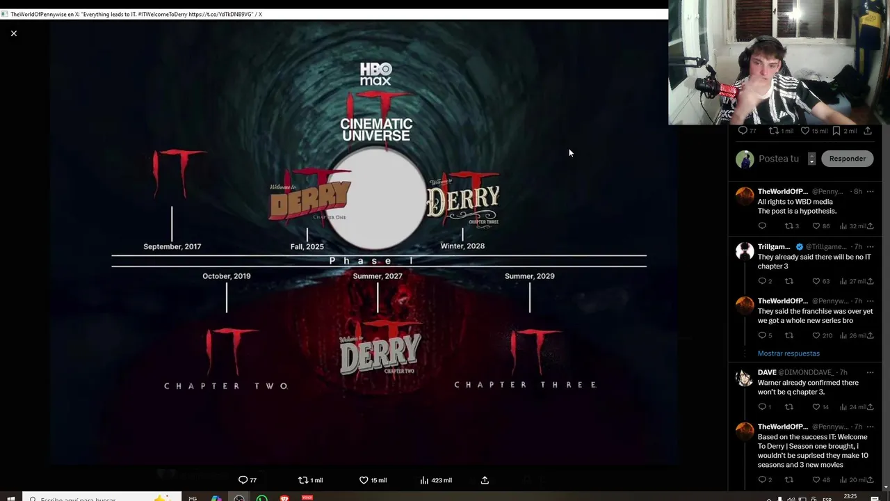Open DAVE profile name link
890x501 pixels.
[767, 373]
